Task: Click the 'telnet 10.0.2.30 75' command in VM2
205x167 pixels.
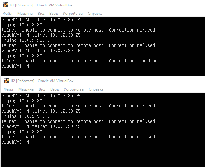Action: tap(56, 96)
